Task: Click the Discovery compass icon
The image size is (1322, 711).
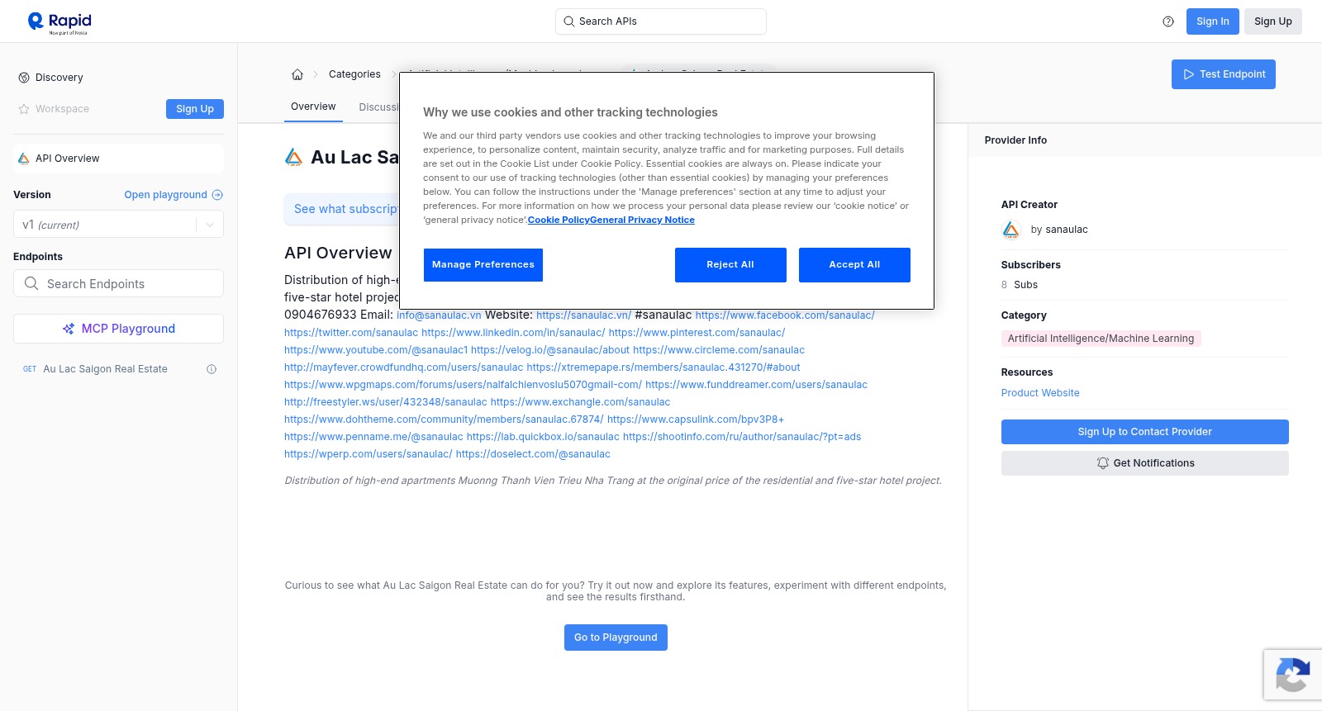Action: pos(24,78)
